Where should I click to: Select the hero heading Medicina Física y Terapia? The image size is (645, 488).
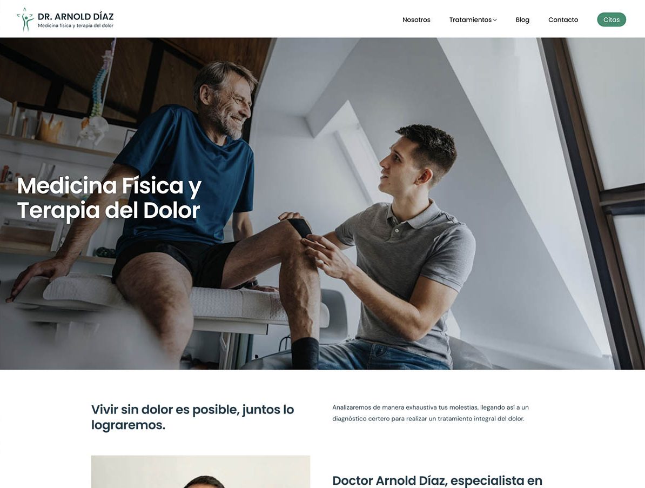click(109, 198)
